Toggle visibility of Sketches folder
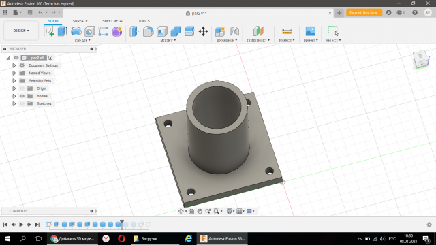Viewport: 436px width, 245px height. point(22,103)
